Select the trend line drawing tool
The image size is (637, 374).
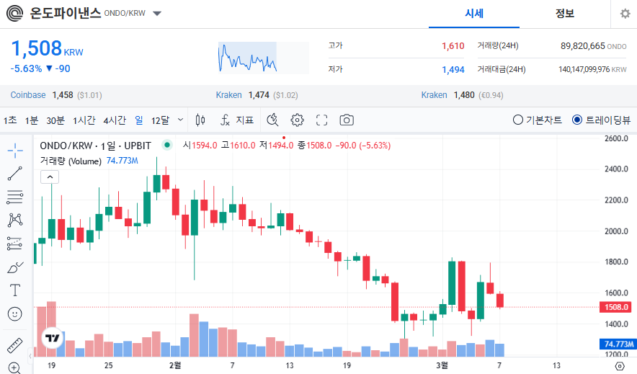15,174
